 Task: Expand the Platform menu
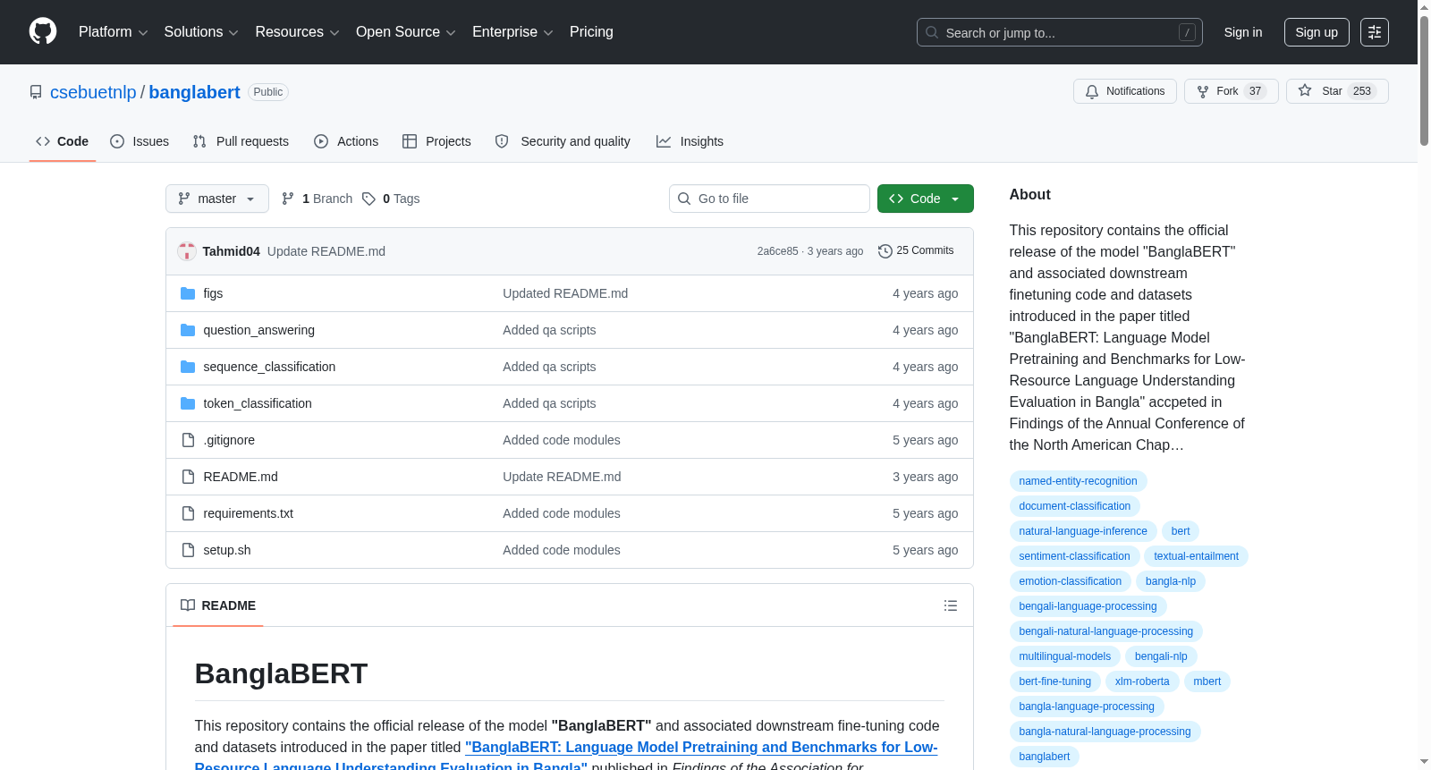pyautogui.click(x=114, y=32)
